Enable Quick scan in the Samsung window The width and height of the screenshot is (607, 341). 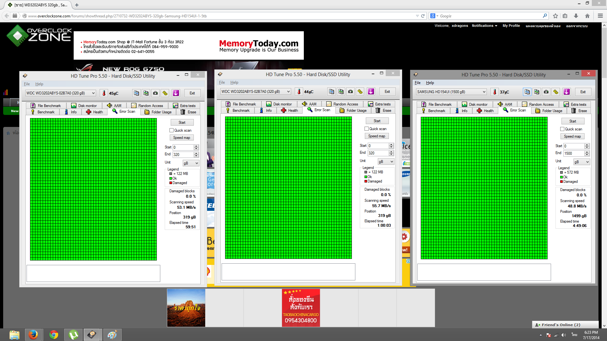click(562, 129)
